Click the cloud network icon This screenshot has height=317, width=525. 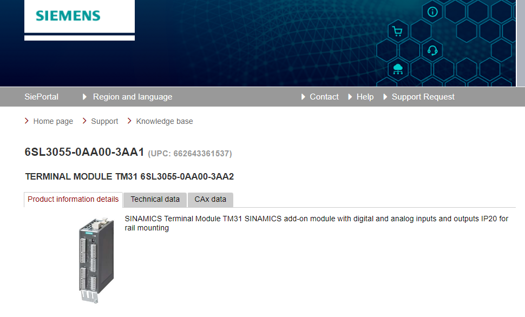click(x=398, y=69)
